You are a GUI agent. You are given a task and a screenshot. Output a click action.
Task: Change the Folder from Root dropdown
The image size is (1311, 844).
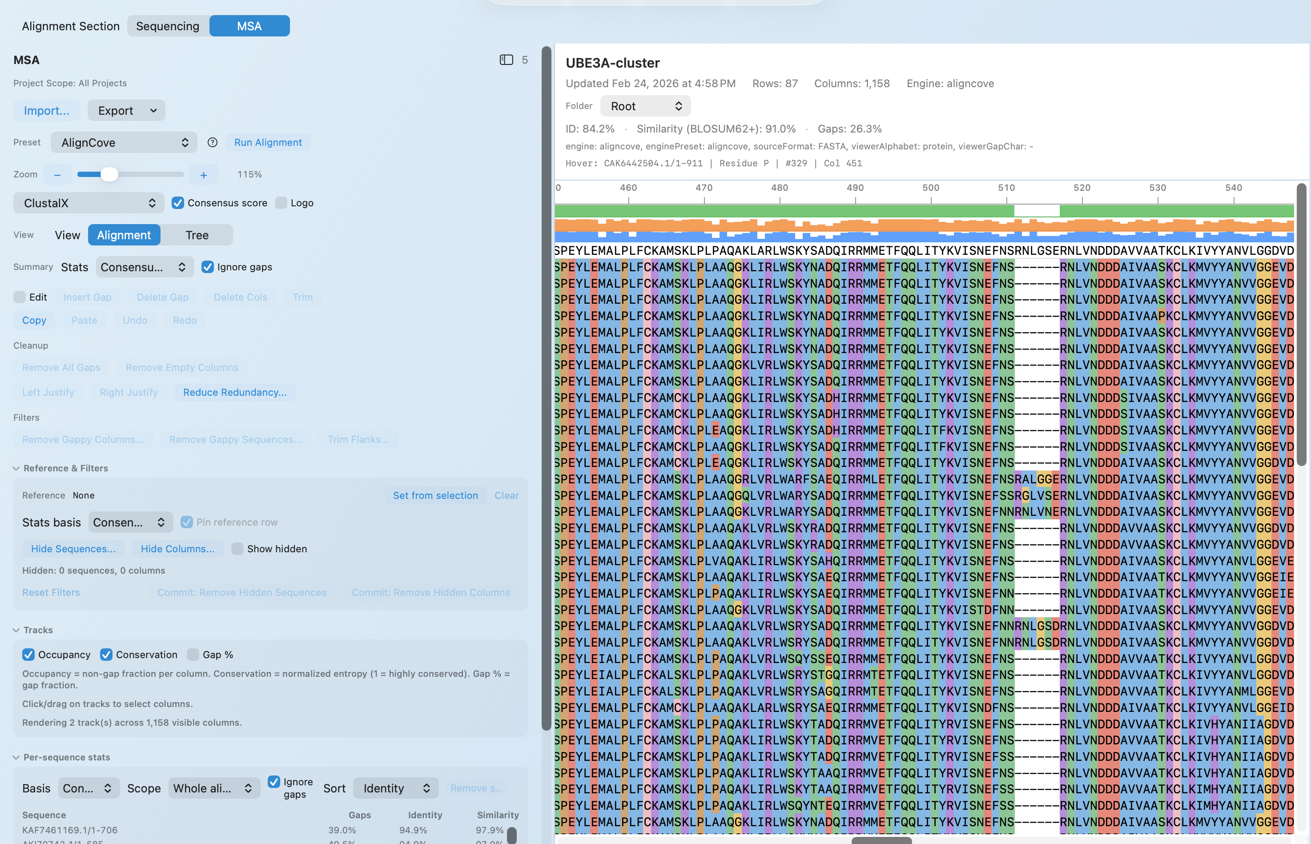tap(645, 106)
